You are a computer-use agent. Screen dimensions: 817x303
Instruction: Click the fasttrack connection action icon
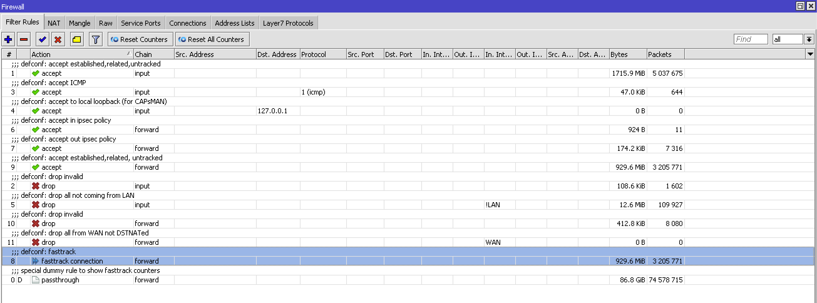(x=36, y=261)
